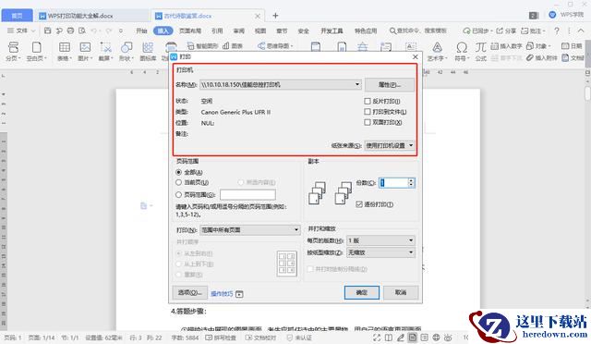Click the printer 属性 properties button
This screenshot has width=591, height=344.
(390, 84)
